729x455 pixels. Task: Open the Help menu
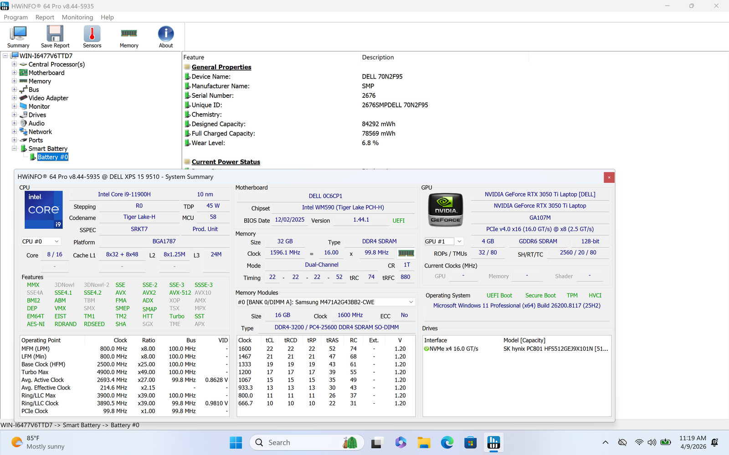pos(107,17)
